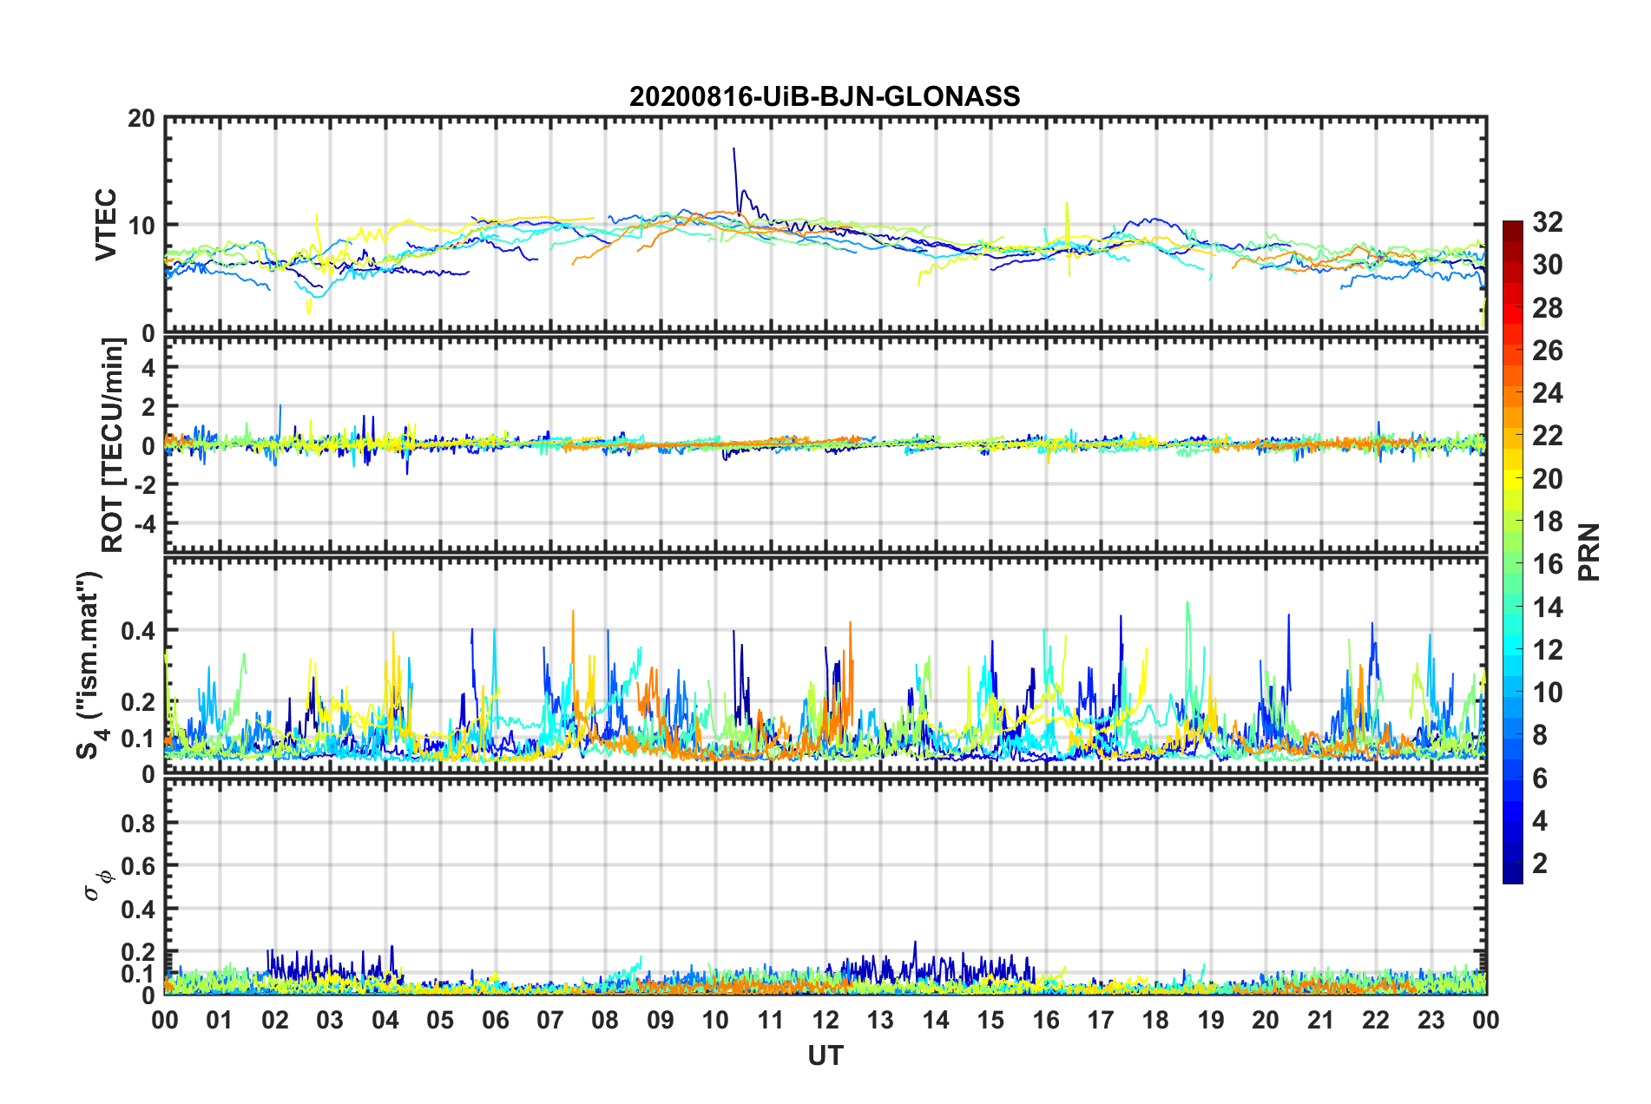Image resolution: width=1651 pixels, height=1104 pixels.
Task: Click the sigma phi axis label
Action: click(x=99, y=886)
